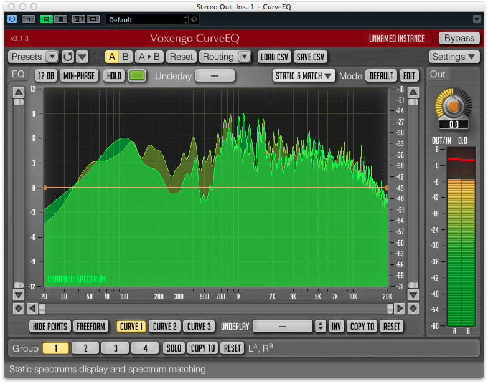
Task: Click the preset up/down stepper arrows
Action: coord(185,20)
